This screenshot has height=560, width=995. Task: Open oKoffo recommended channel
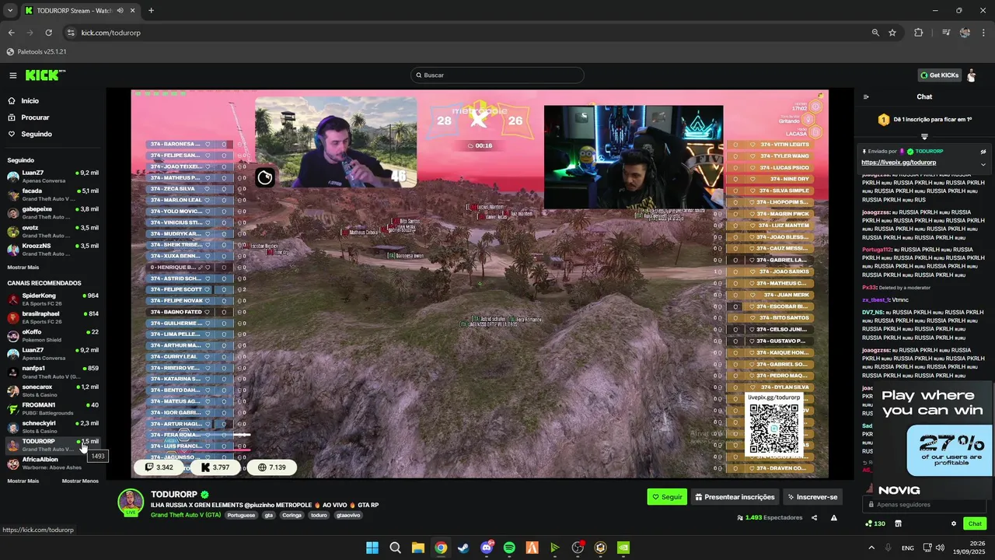pyautogui.click(x=53, y=335)
